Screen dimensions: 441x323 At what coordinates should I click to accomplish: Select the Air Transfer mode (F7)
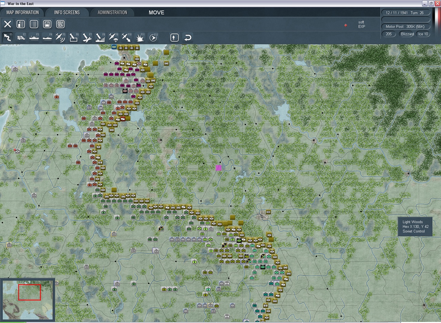(x=86, y=37)
